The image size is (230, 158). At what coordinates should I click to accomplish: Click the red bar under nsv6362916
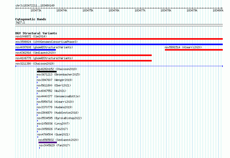[83, 55]
